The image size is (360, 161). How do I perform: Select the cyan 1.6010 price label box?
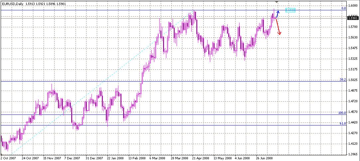(x=290, y=10)
